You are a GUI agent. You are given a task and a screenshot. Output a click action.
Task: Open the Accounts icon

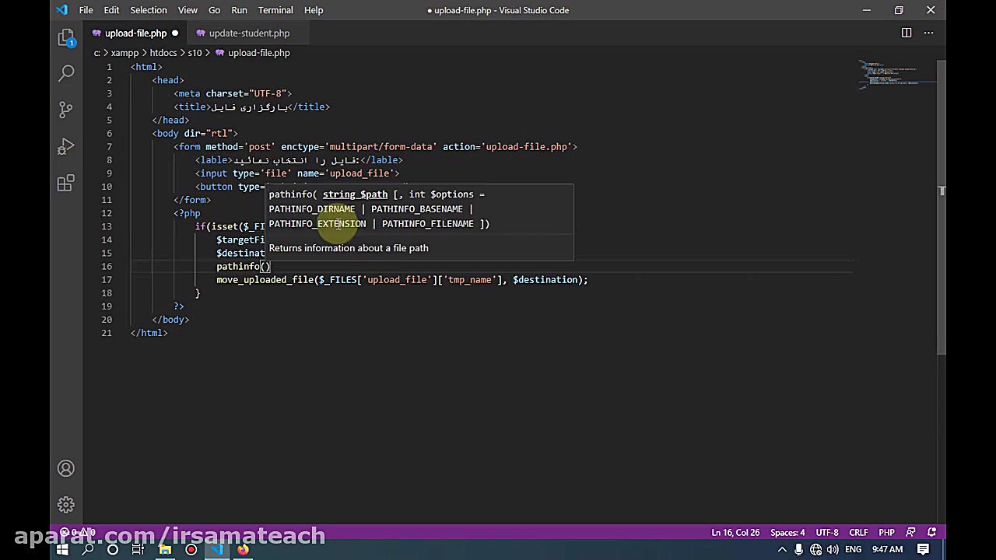pos(66,468)
